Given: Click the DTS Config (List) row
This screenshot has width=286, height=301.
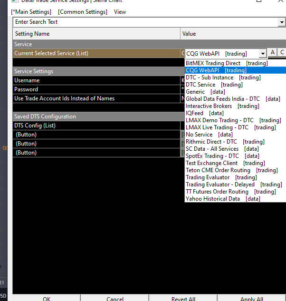Looking at the screenshot, I should tap(96, 126).
